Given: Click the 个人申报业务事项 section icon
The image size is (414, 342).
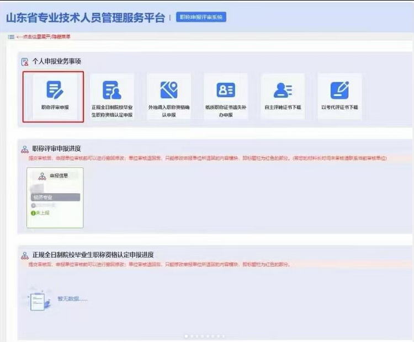Looking at the screenshot, I should tap(24, 62).
